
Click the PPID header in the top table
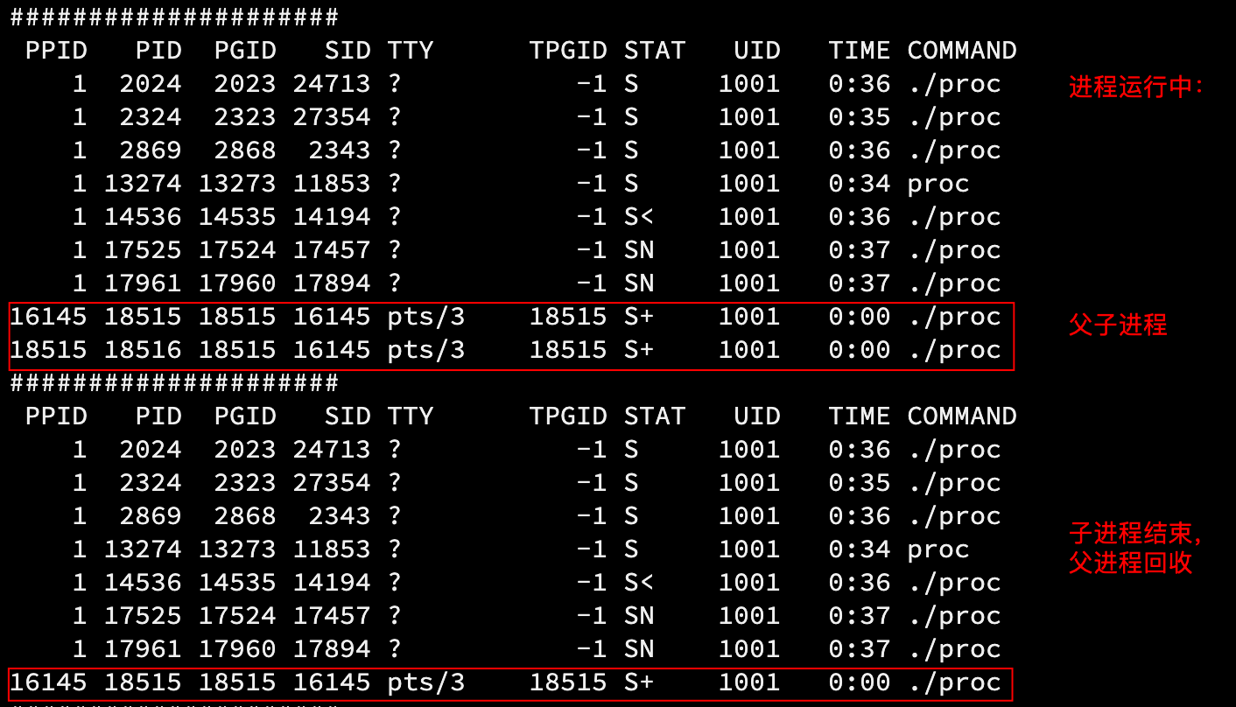[x=56, y=51]
